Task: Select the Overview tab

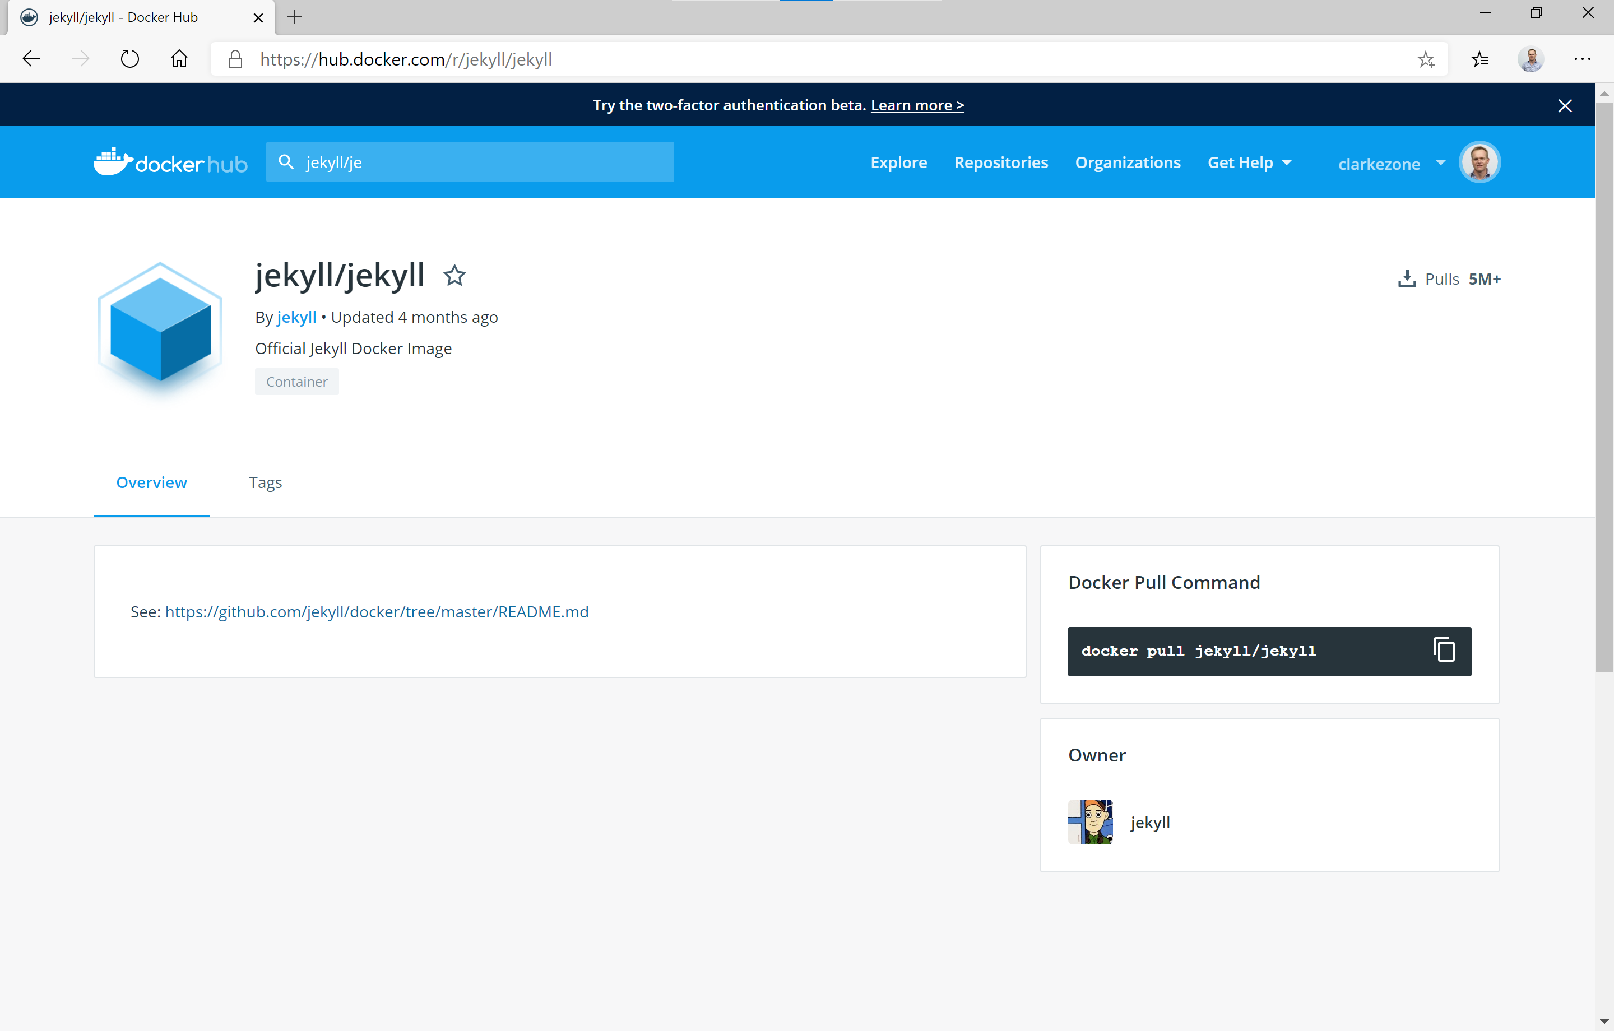Action: (x=151, y=482)
